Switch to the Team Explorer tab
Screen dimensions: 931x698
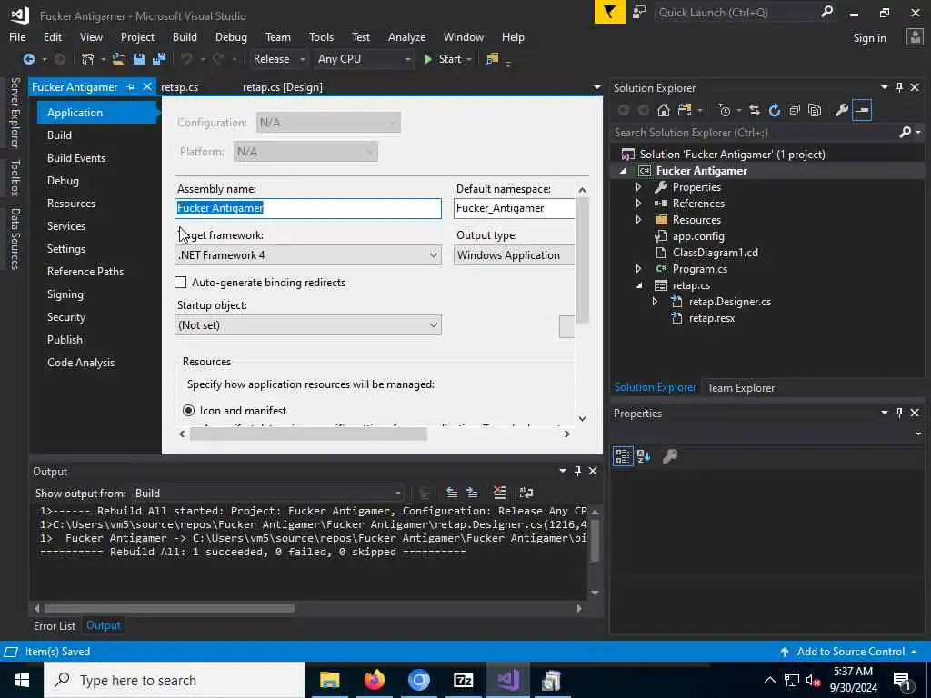(741, 387)
